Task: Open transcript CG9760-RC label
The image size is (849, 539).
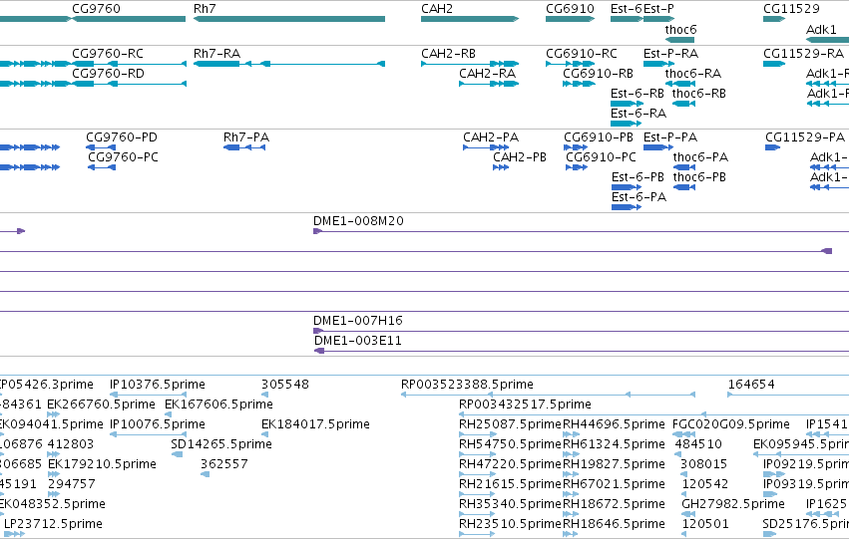Action: click(108, 54)
